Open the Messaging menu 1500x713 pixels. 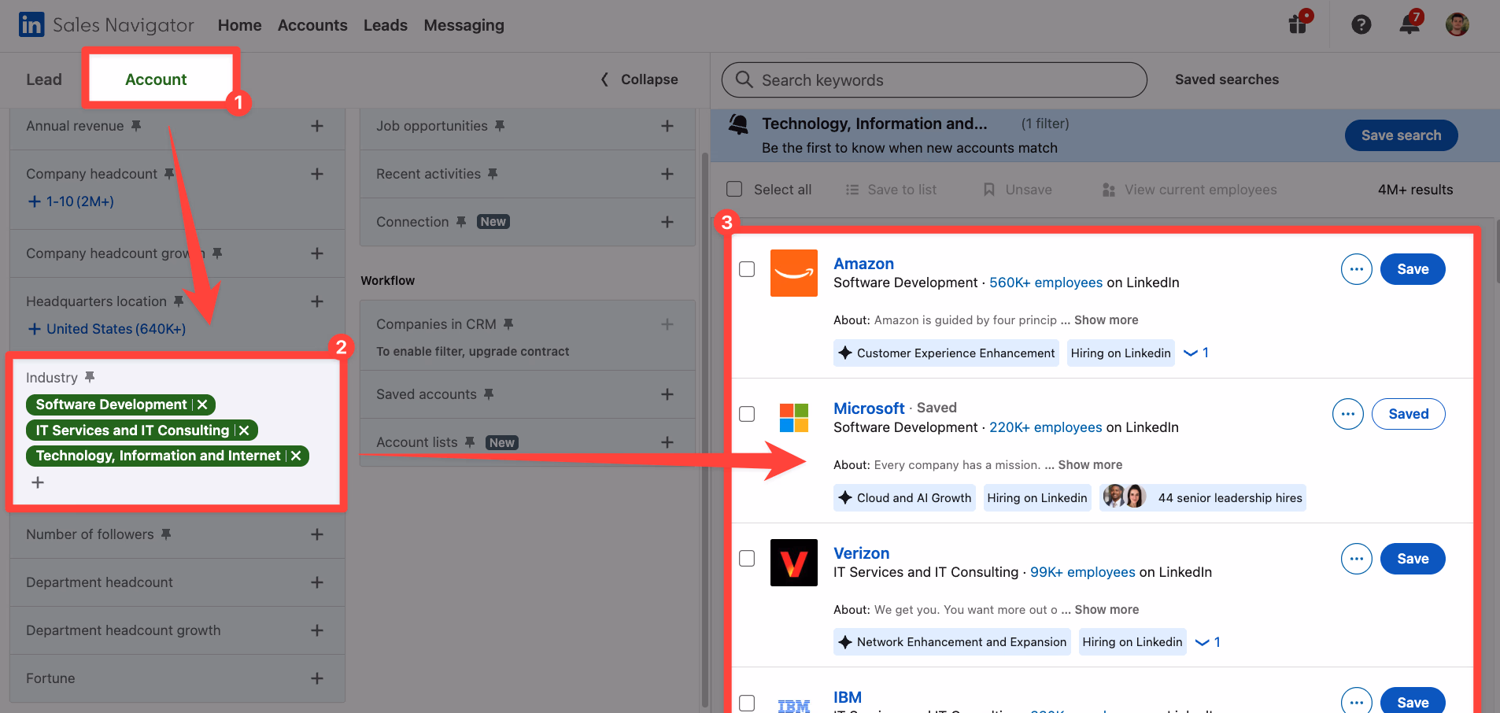(464, 25)
